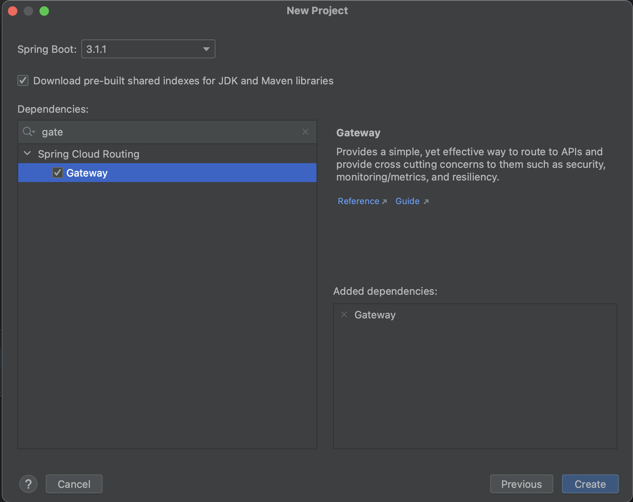The image size is (633, 502).
Task: Select the Spring Cloud Routing tree row
Action: 167,154
